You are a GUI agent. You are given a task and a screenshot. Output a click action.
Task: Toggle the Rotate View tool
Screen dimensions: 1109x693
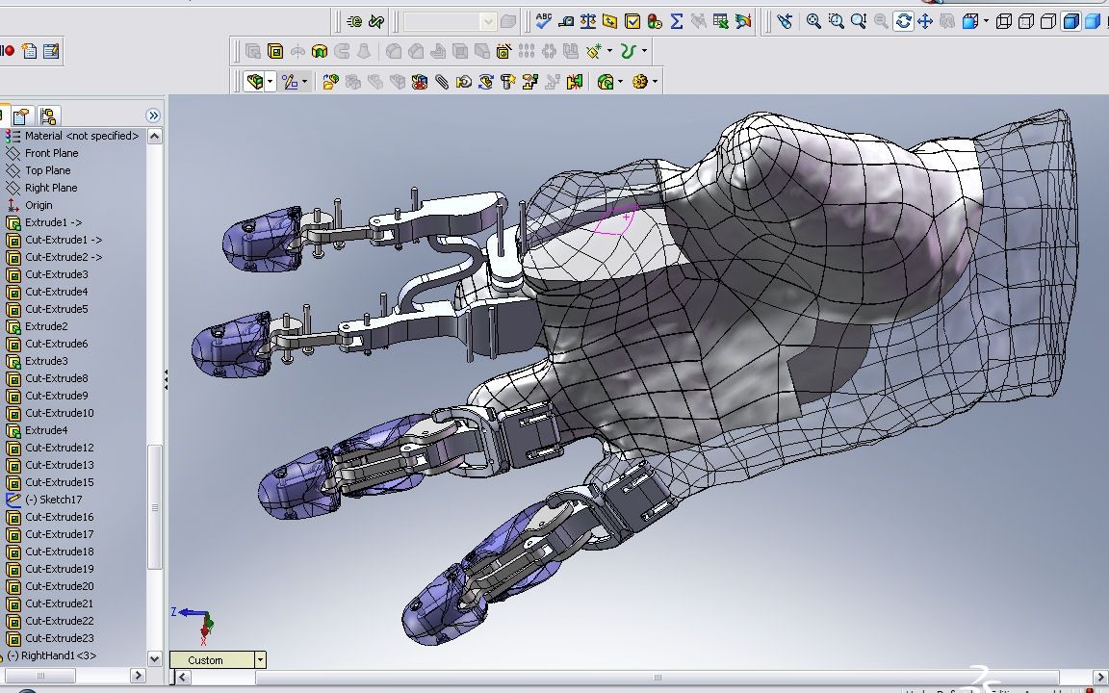tap(903, 21)
